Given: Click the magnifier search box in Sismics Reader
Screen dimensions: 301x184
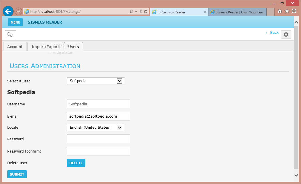Looking at the screenshot, I should pyautogui.click(x=10, y=35).
